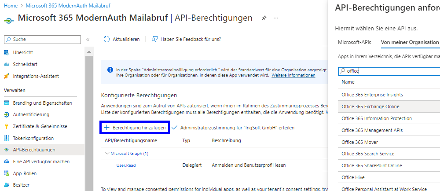Open the Besitzer people icon
Image resolution: width=440 pixels, height=191 pixels.
click(x=7, y=185)
